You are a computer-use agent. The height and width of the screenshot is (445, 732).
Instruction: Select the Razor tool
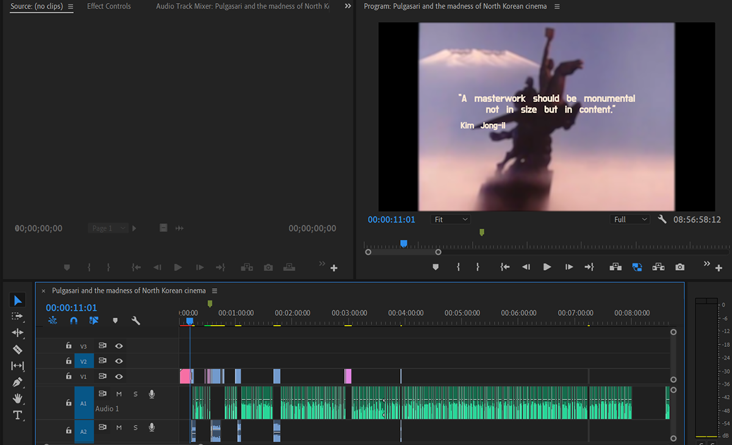coord(18,349)
